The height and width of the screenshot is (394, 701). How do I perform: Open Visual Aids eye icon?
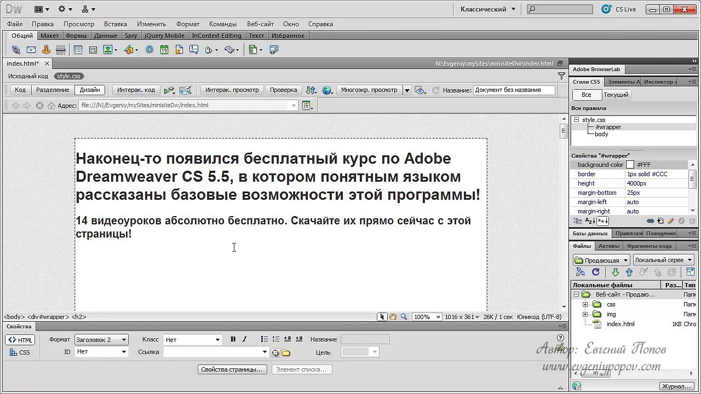coord(421,90)
